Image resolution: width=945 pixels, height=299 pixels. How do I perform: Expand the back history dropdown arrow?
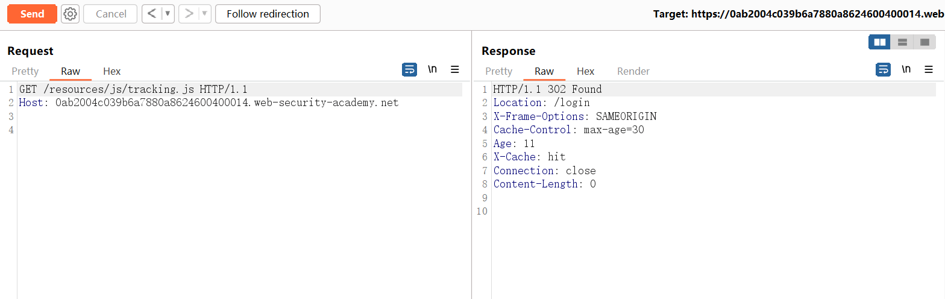168,14
